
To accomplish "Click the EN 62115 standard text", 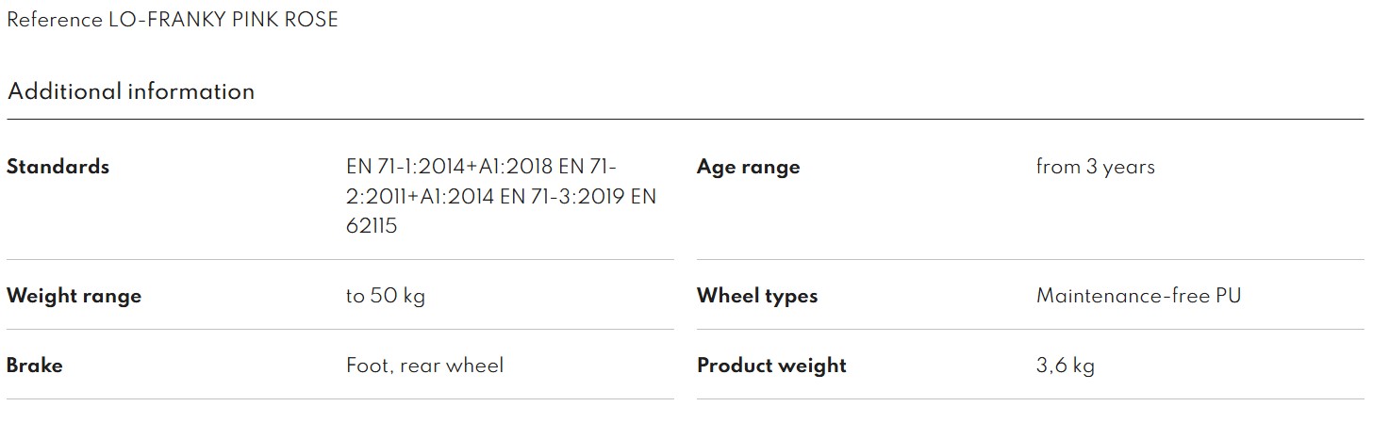I will 372,226.
